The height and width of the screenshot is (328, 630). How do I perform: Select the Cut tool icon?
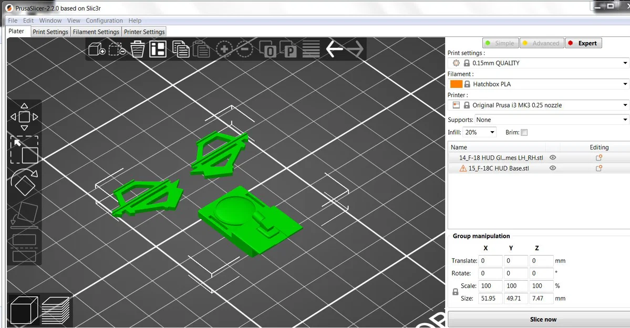(x=24, y=248)
